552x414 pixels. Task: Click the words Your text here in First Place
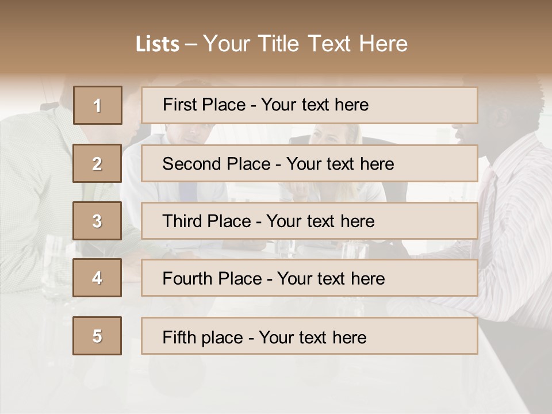(315, 105)
